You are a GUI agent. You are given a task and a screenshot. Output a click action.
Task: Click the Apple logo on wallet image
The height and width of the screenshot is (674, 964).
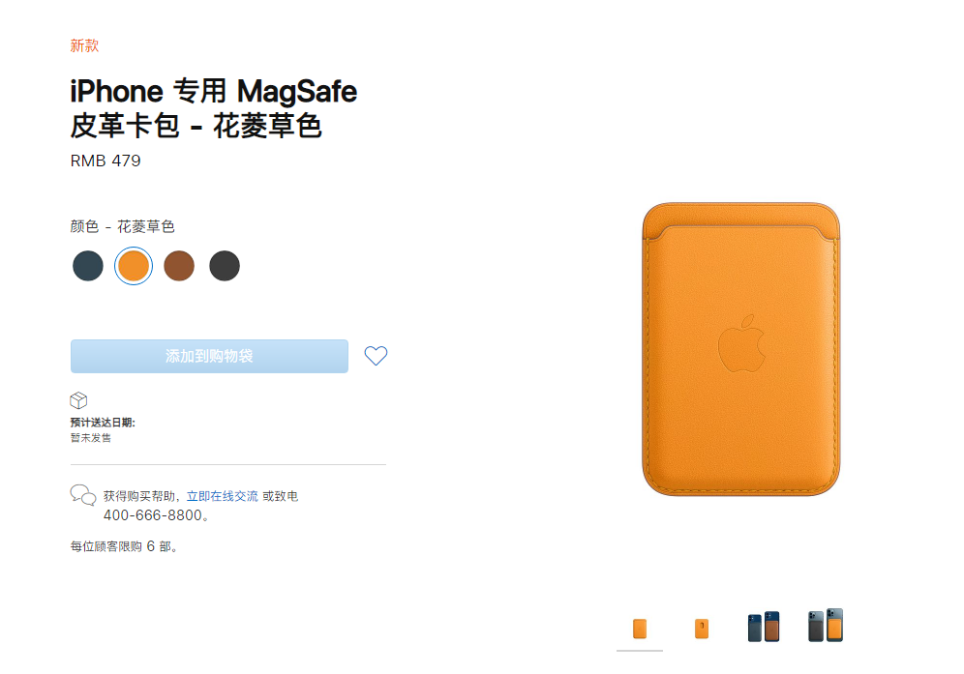741,343
